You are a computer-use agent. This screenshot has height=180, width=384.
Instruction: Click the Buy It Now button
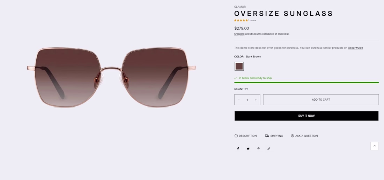coord(307,116)
